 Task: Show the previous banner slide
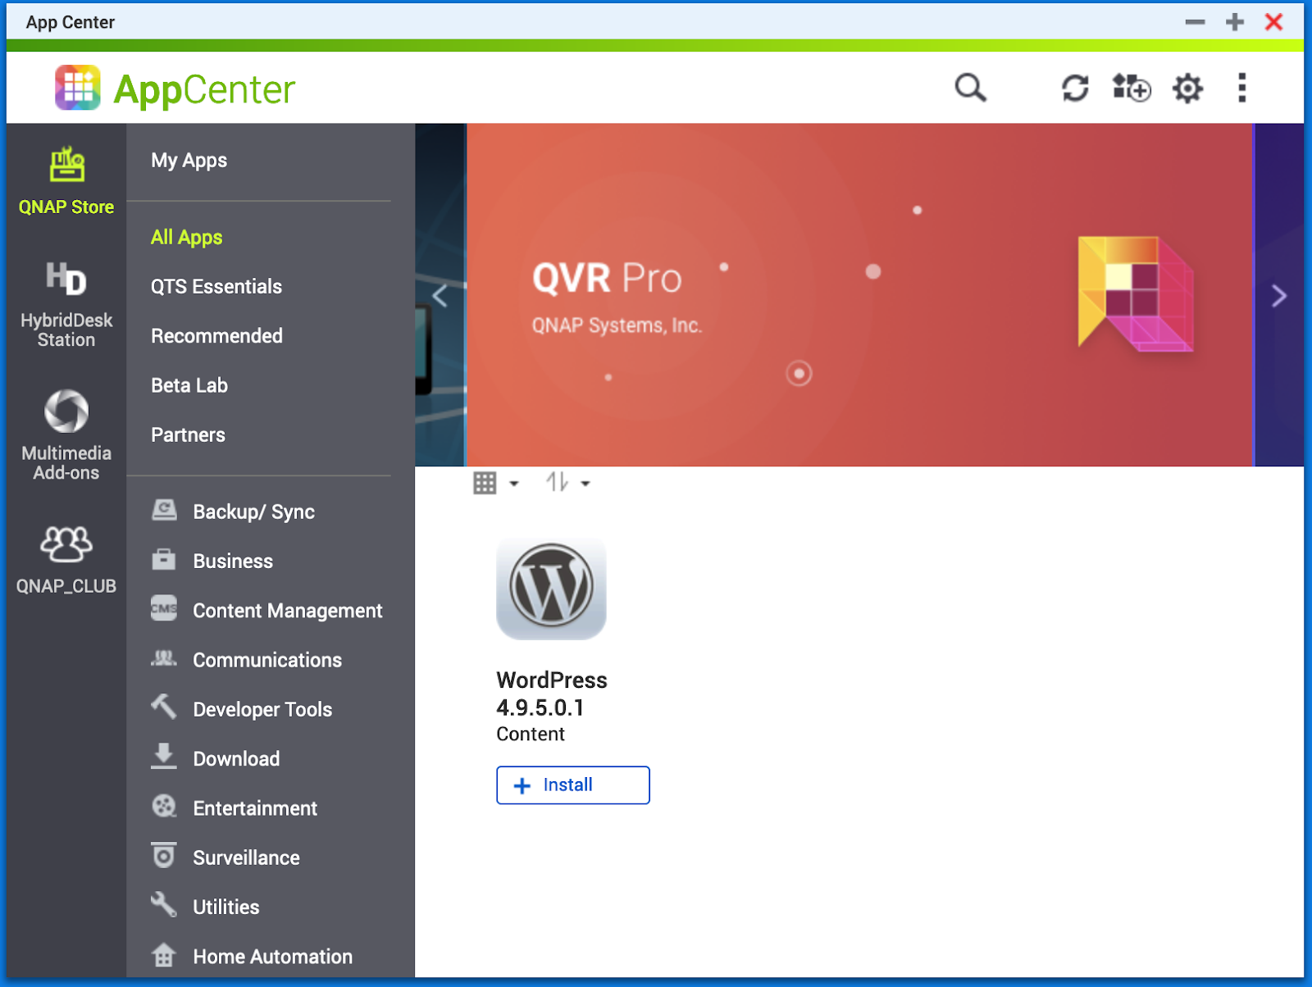(440, 296)
